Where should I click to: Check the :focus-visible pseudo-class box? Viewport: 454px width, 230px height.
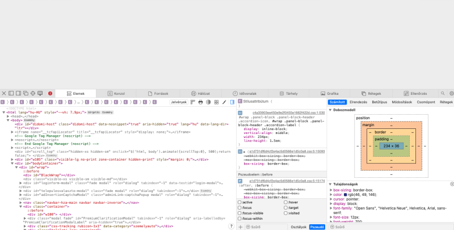click(x=239, y=213)
